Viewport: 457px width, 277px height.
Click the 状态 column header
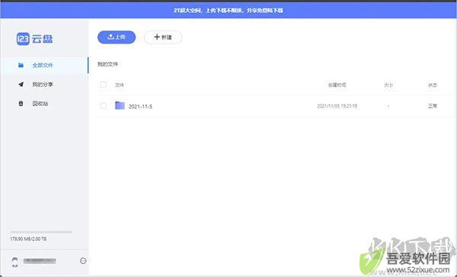click(433, 85)
